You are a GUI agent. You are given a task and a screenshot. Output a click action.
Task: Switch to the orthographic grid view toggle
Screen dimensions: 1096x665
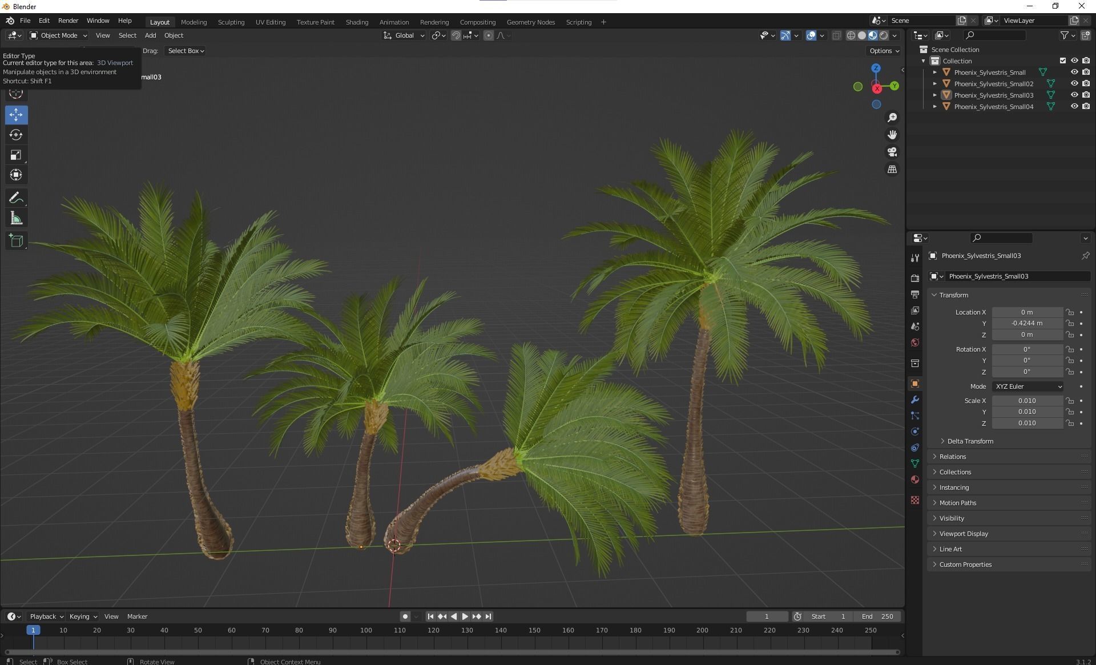pos(892,170)
